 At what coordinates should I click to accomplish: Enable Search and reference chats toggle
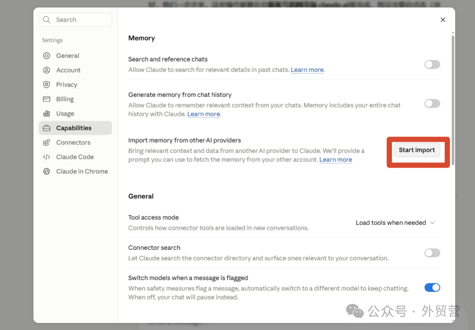[432, 65]
